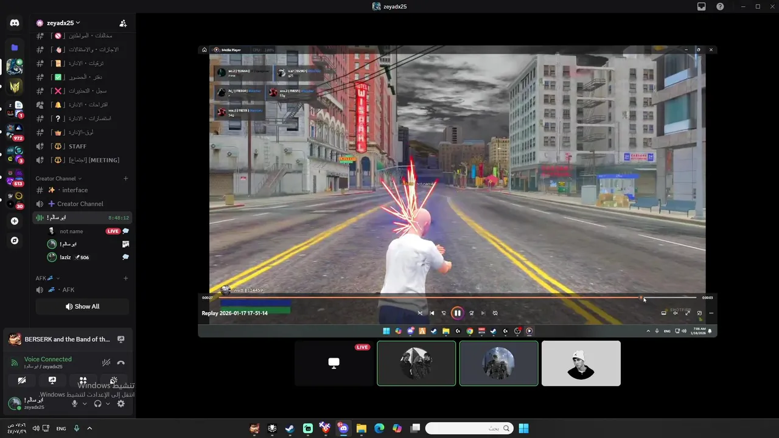
Task: Open server folder with 972 unread badge
Action: coord(15,131)
